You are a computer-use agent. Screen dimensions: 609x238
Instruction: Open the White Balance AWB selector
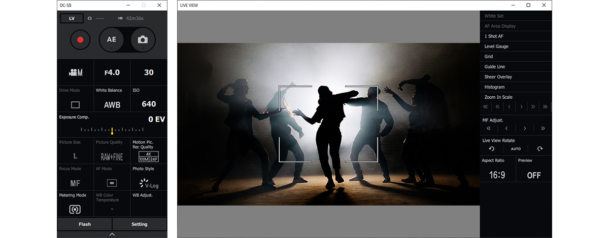pos(112,105)
